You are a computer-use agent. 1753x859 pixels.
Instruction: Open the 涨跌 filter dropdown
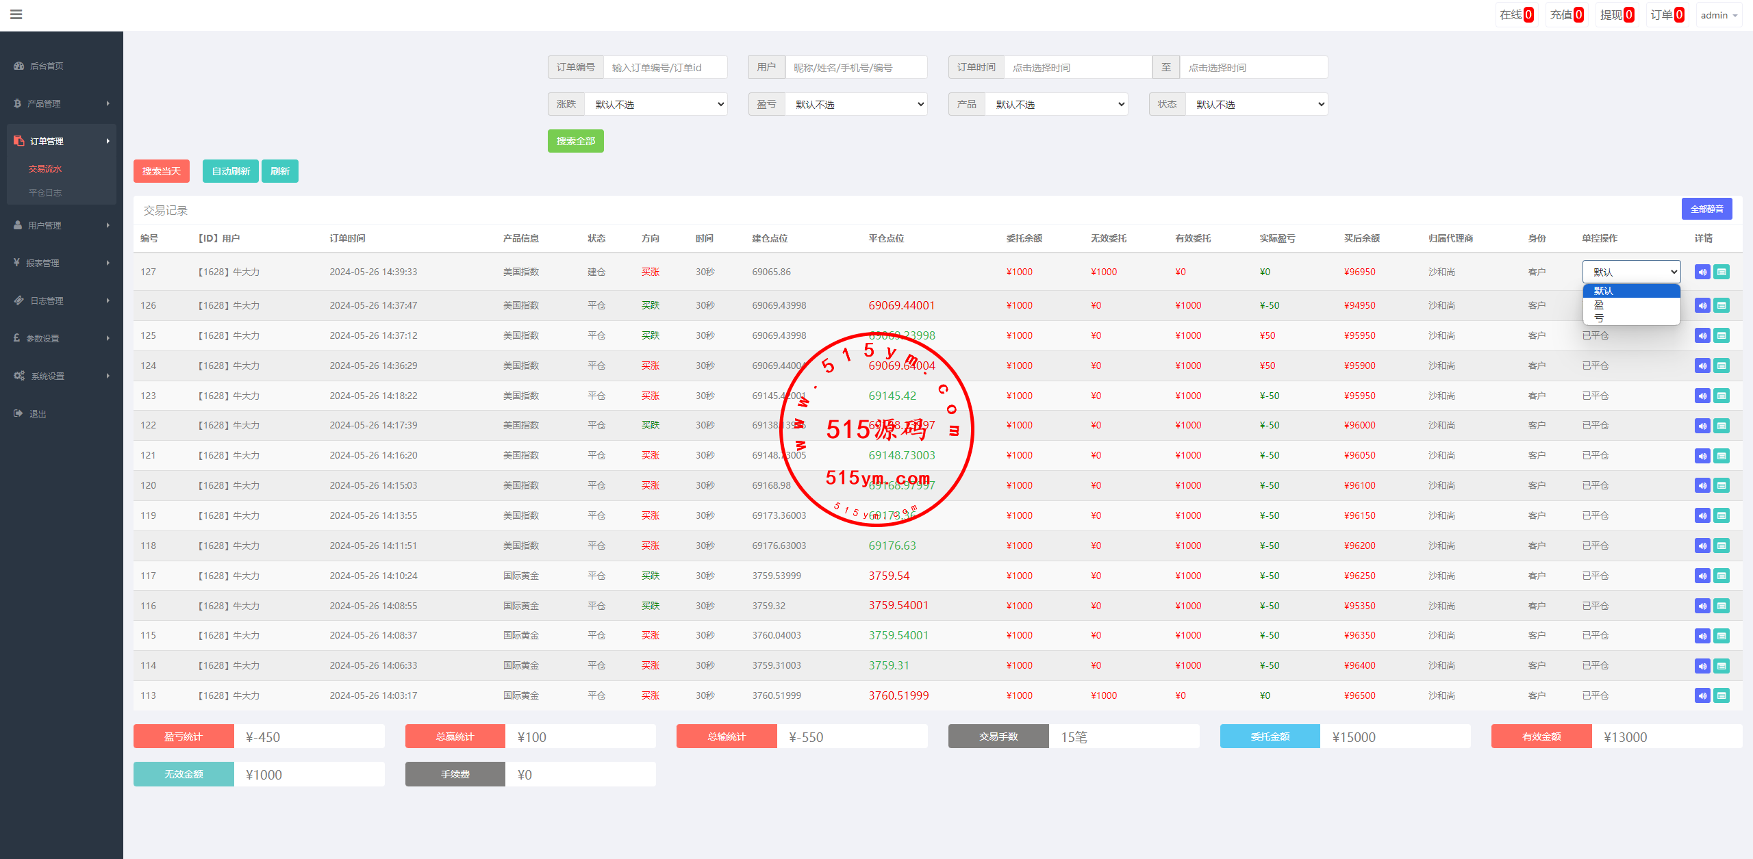pos(656,105)
